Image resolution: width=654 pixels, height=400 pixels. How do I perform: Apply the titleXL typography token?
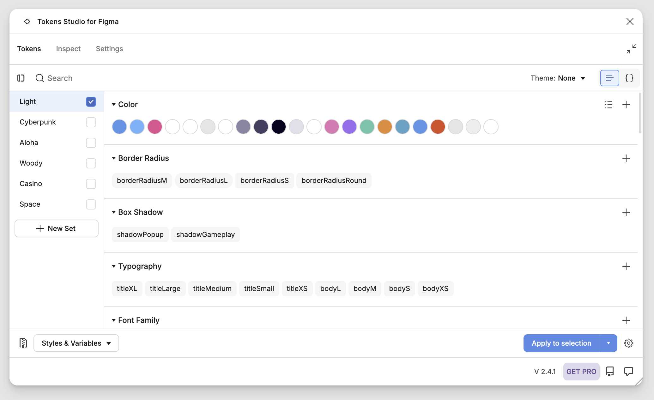tap(127, 289)
